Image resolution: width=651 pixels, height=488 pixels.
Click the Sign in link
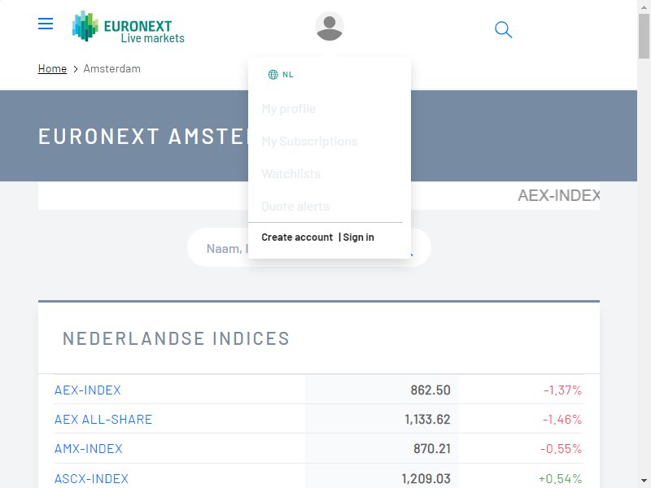point(358,237)
